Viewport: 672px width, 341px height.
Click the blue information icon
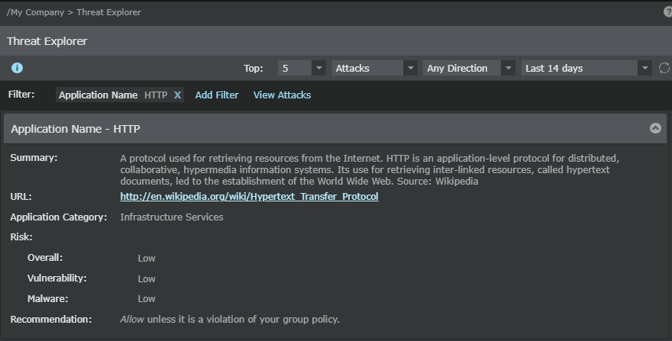point(17,68)
